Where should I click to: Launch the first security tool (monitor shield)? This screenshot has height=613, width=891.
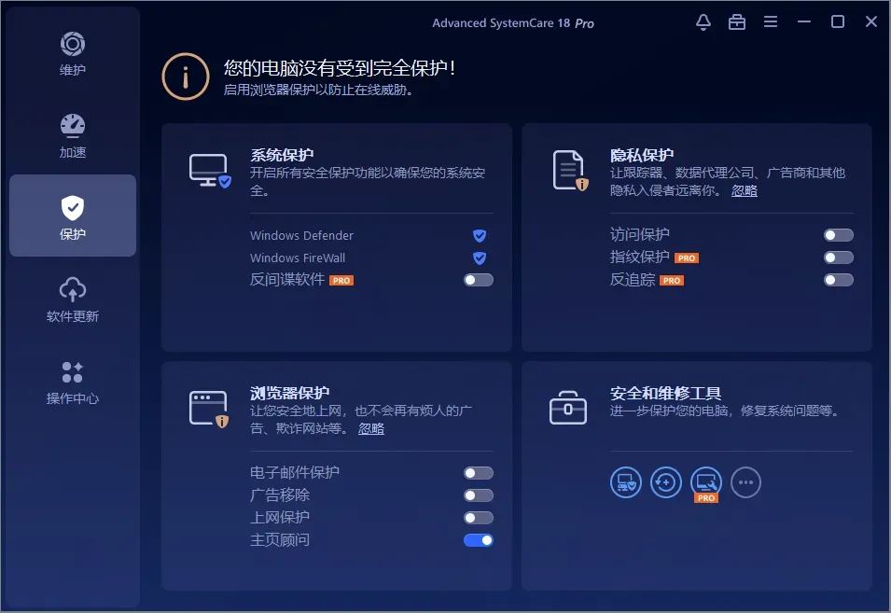(x=626, y=483)
